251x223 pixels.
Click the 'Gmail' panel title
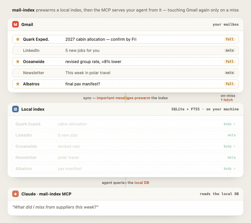point(27,24)
